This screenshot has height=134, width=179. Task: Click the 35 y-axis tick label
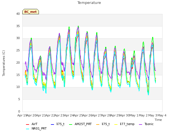[x=18, y=26]
